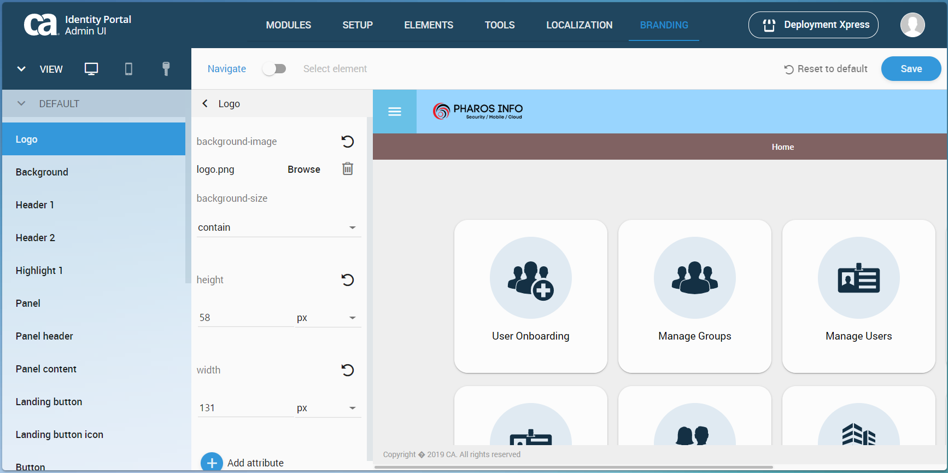948x473 pixels.
Task: Open the BRANDING tab
Action: [664, 25]
